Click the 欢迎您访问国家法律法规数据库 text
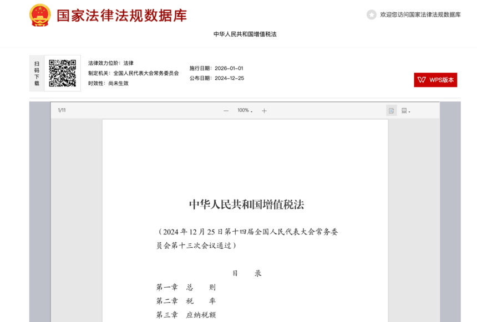 pyautogui.click(x=420, y=14)
